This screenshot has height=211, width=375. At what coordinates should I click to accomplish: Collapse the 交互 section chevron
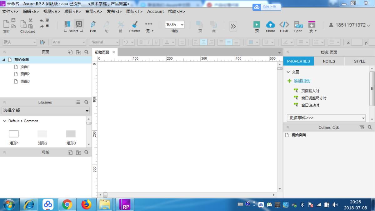tap(288, 72)
